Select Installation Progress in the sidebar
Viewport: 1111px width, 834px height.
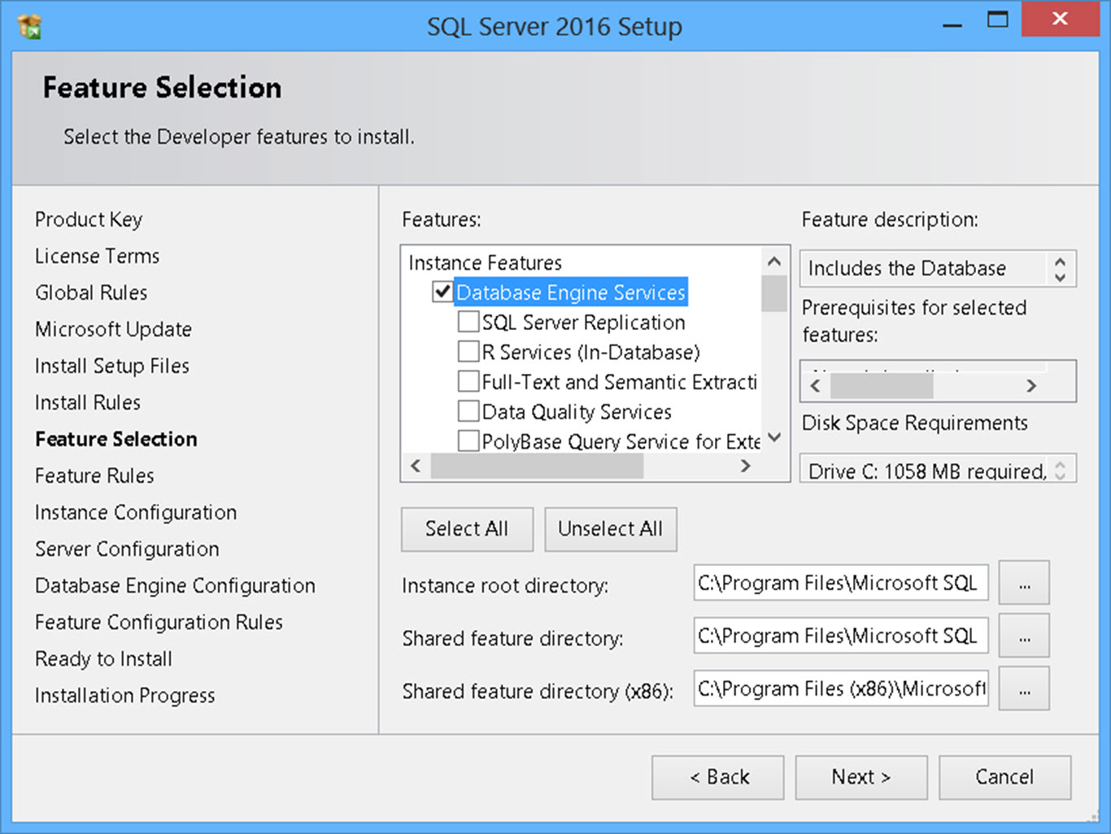[x=124, y=696]
